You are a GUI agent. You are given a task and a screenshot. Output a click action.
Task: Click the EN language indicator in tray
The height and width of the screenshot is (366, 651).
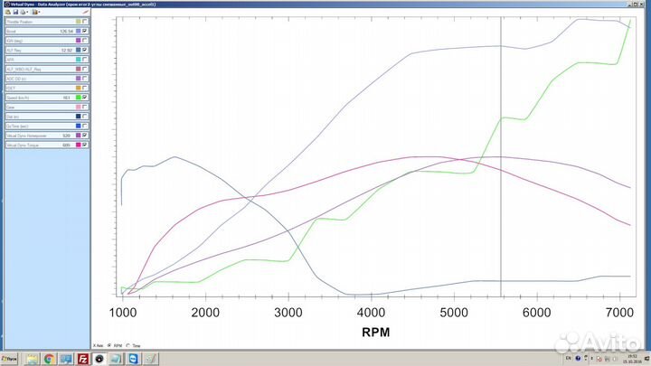click(567, 359)
